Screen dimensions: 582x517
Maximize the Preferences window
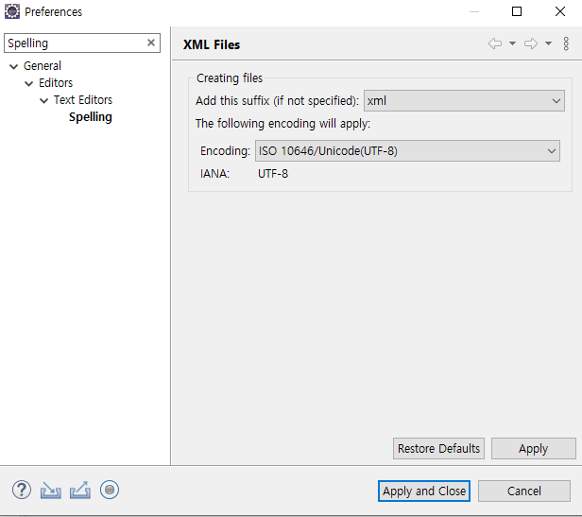pos(517,11)
